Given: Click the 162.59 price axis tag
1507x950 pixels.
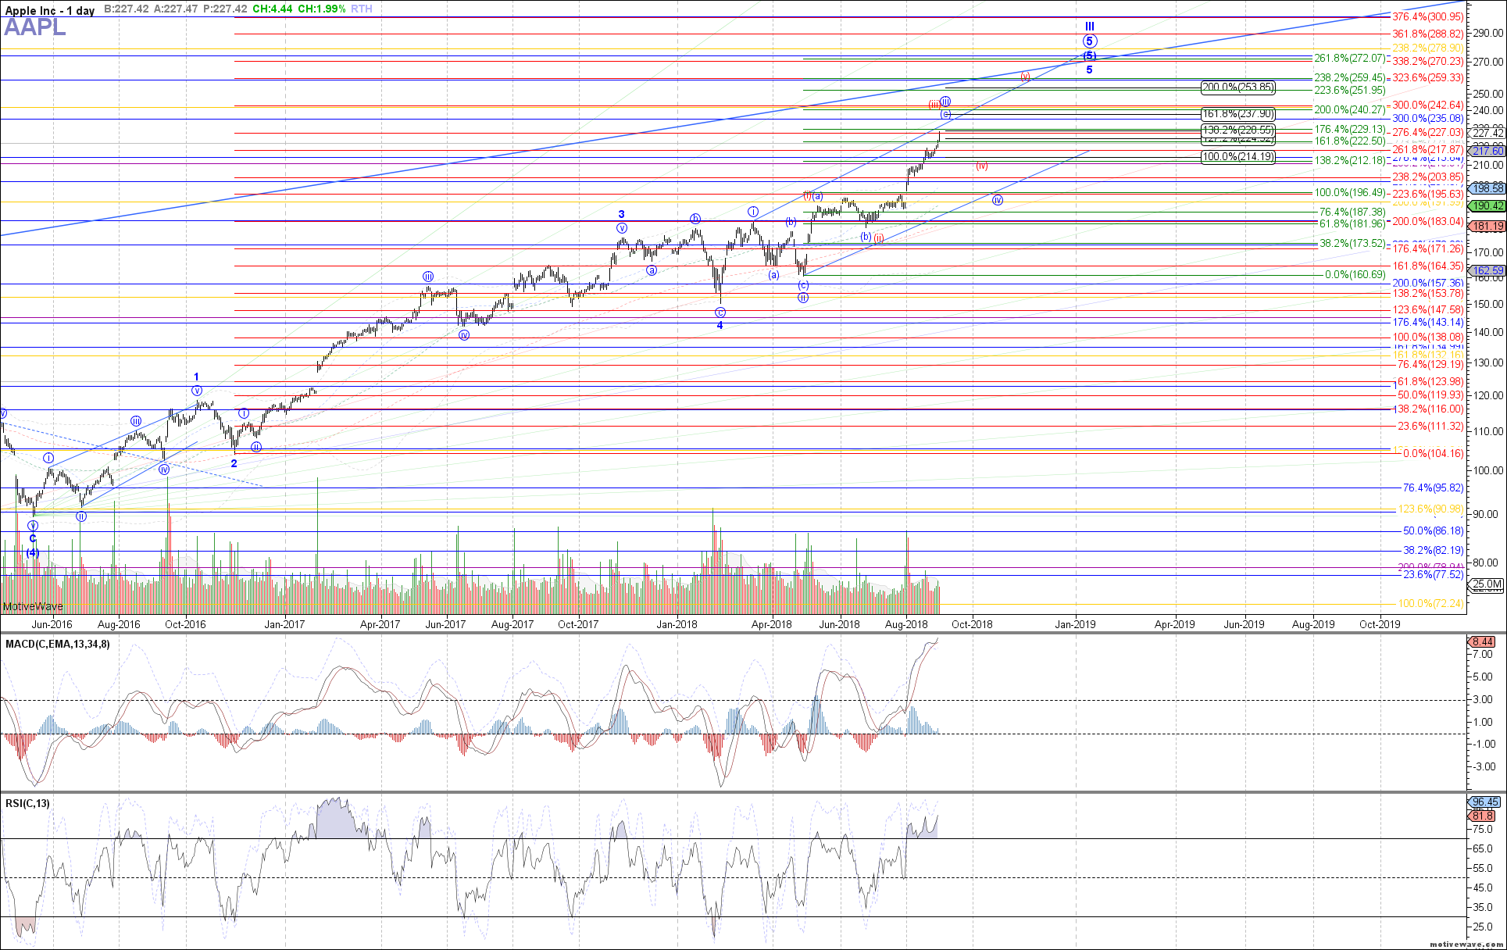Looking at the screenshot, I should click(x=1487, y=271).
